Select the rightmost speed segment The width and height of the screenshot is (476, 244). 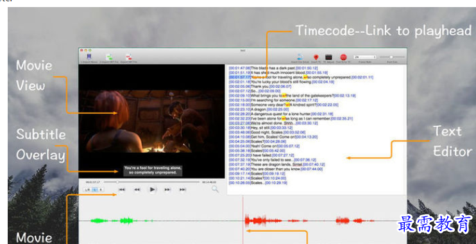click(101, 189)
